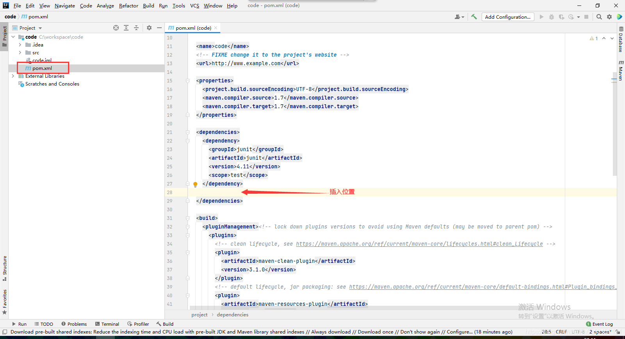Open Search Everywhere magnifier icon
The height and width of the screenshot is (339, 625).
[x=599, y=17]
